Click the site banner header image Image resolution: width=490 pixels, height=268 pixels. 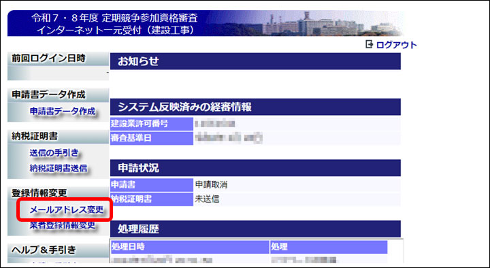click(206, 23)
